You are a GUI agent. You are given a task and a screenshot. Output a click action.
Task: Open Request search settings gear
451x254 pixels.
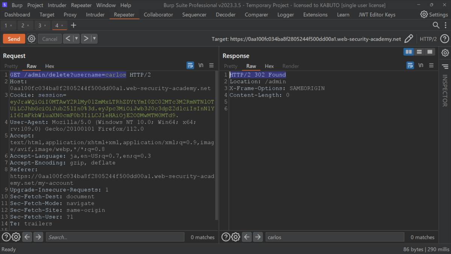[16, 237]
